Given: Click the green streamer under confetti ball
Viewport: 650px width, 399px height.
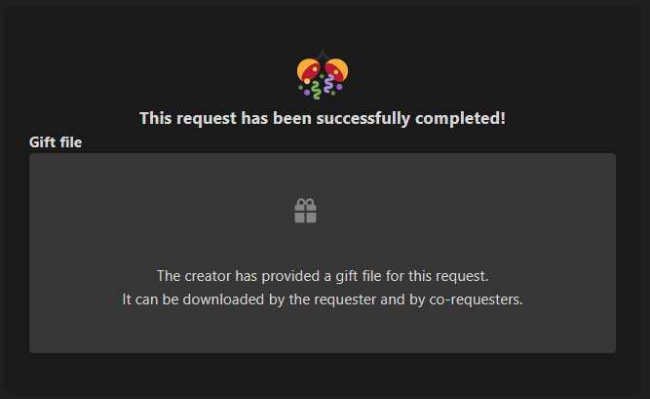Looking at the screenshot, I should [x=316, y=90].
